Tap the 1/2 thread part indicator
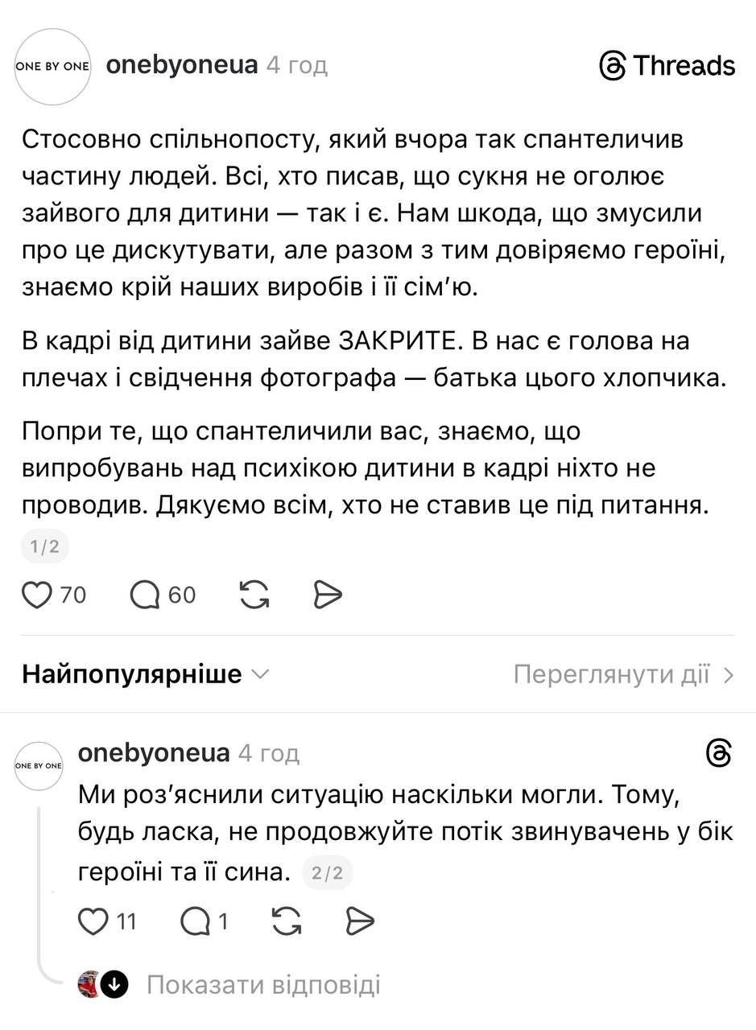The width and height of the screenshot is (756, 1030). (x=45, y=547)
